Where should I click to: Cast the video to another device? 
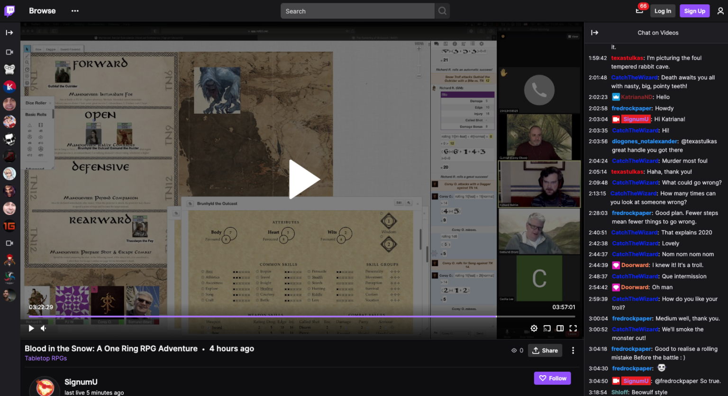[x=547, y=328]
